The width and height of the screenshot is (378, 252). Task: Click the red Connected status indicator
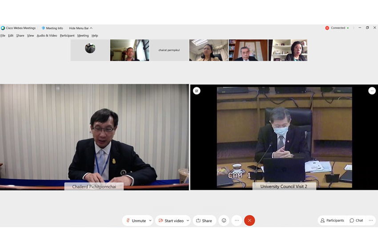coord(327,28)
